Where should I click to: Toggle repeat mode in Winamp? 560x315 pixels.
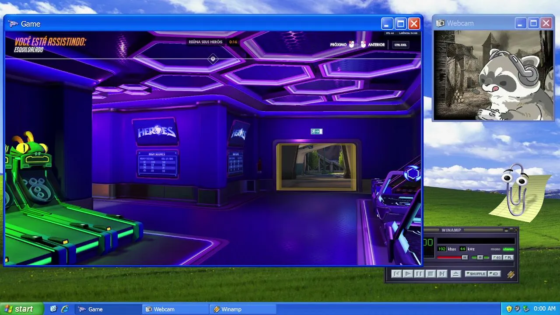(494, 274)
